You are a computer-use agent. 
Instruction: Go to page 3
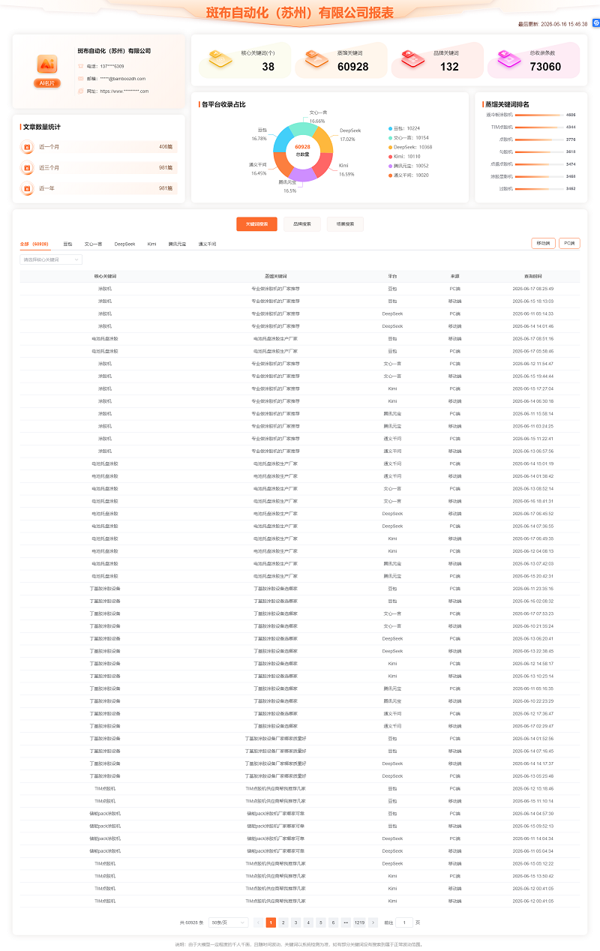pos(295,922)
